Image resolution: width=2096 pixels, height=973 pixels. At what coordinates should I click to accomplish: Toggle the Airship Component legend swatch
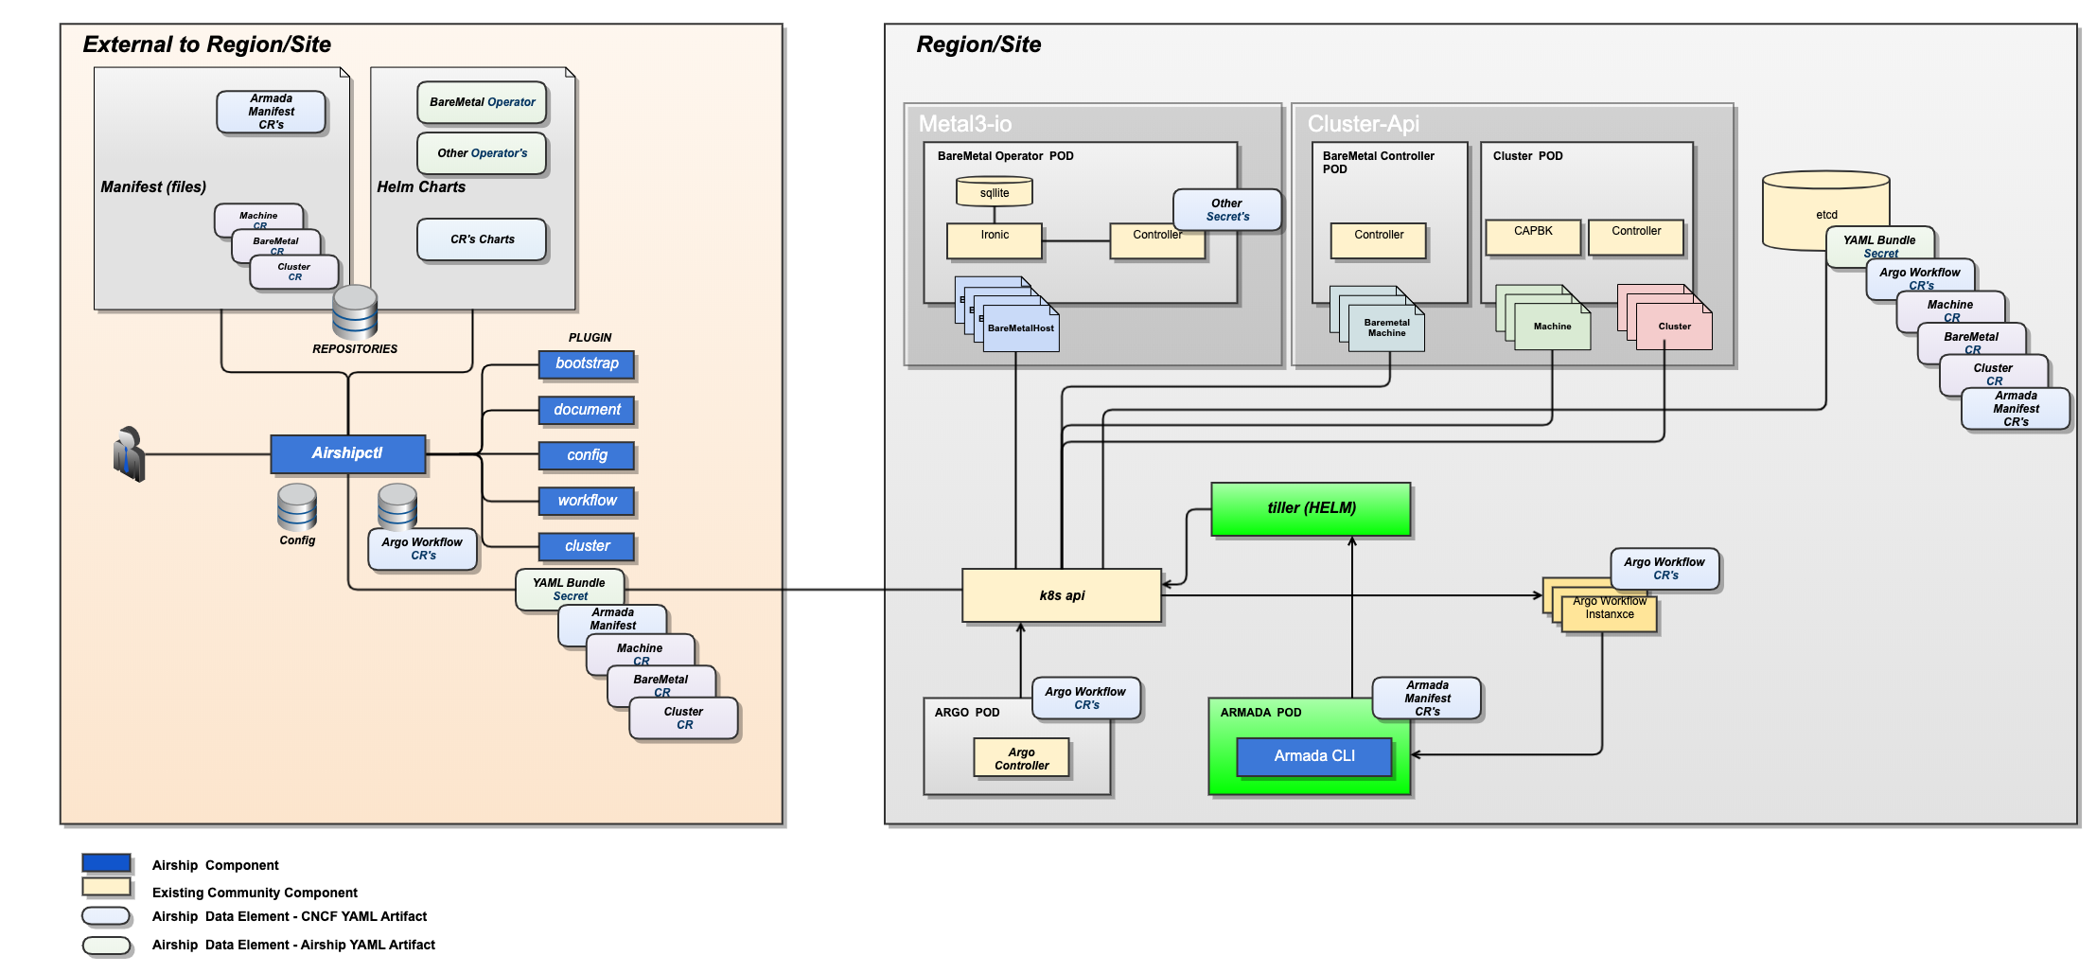[106, 863]
